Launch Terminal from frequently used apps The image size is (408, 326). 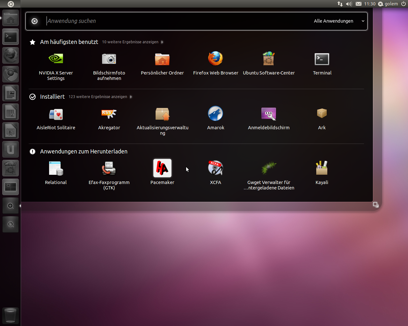click(322, 64)
